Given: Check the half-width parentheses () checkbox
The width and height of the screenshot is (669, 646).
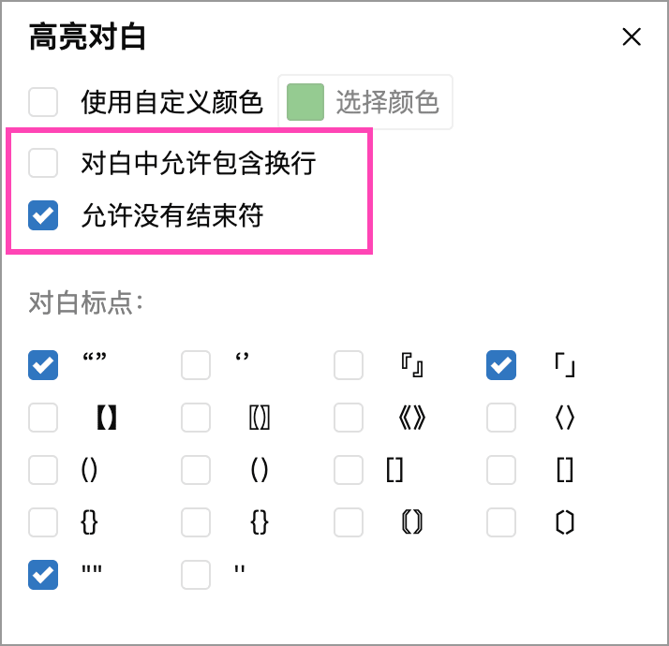Looking at the screenshot, I should 43,470.
